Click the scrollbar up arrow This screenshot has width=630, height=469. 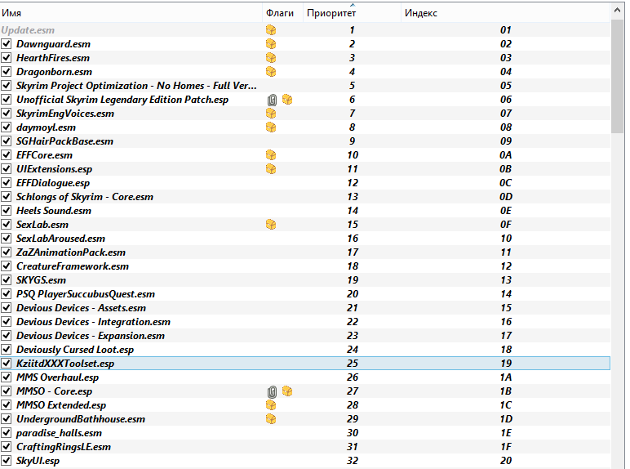tap(618, 11)
